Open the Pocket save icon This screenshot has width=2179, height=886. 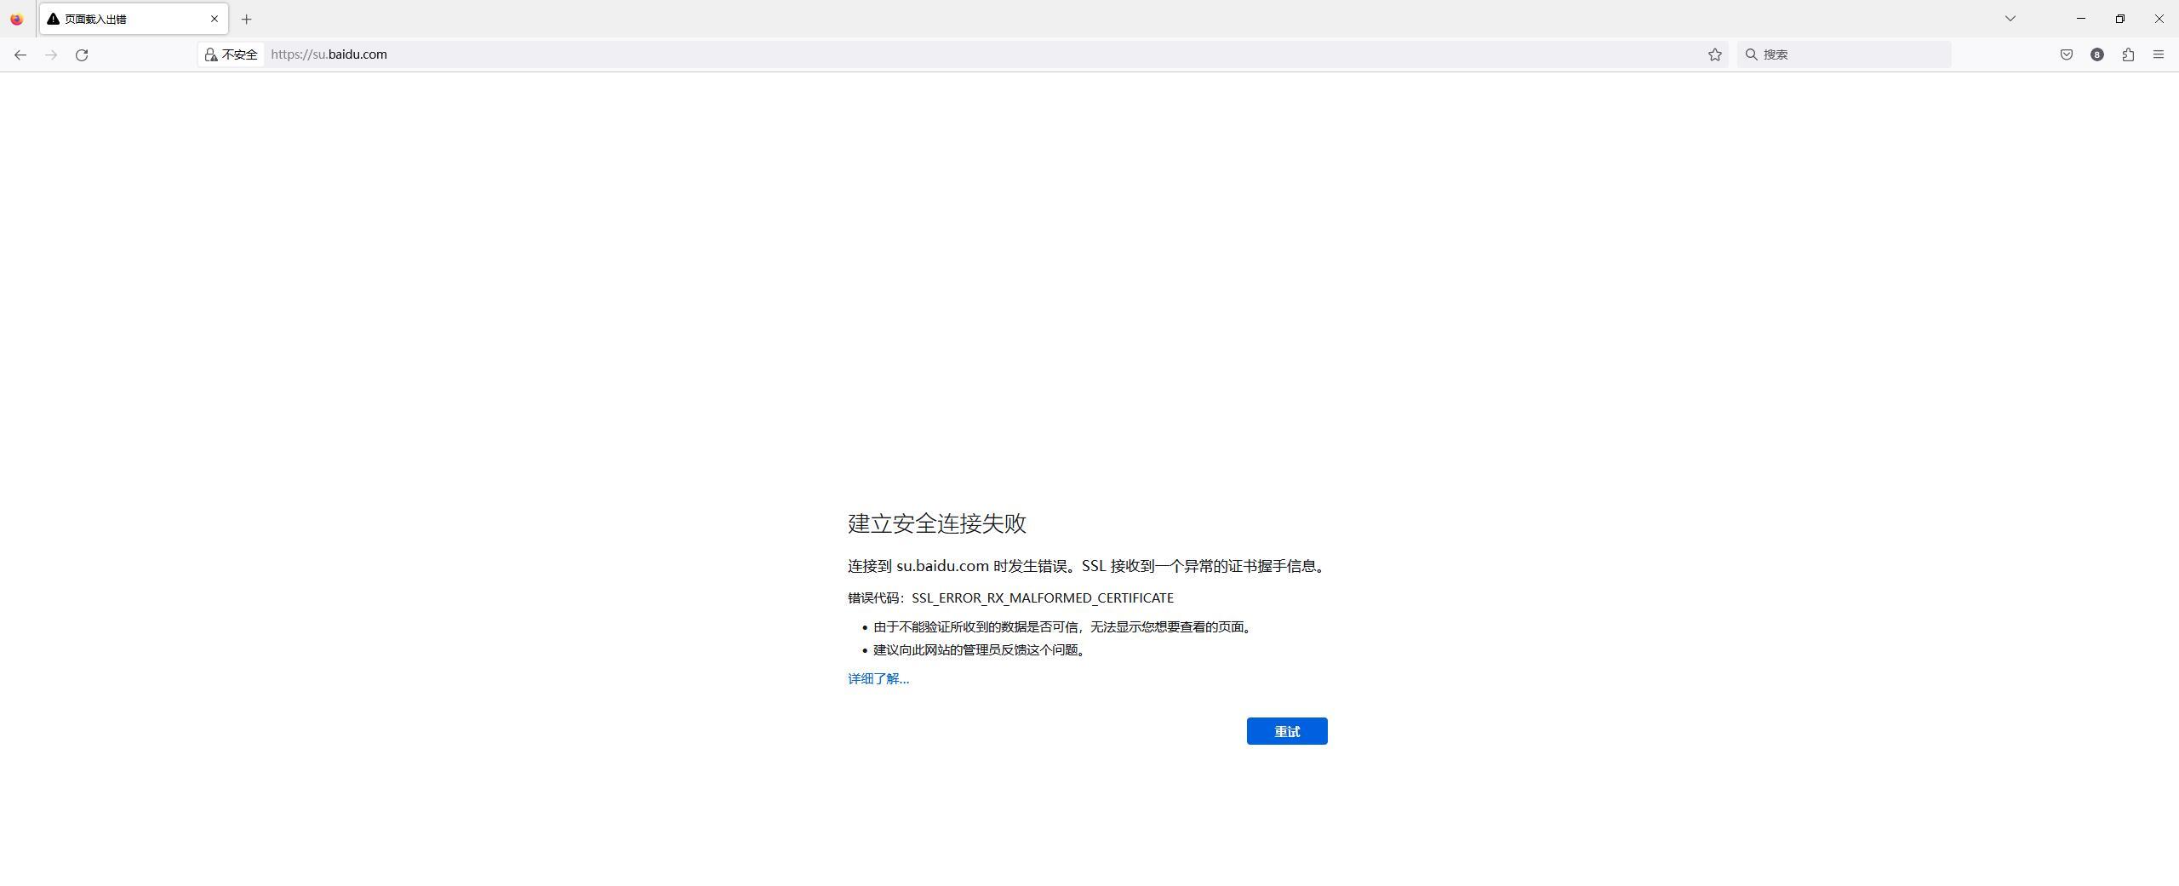[2067, 54]
